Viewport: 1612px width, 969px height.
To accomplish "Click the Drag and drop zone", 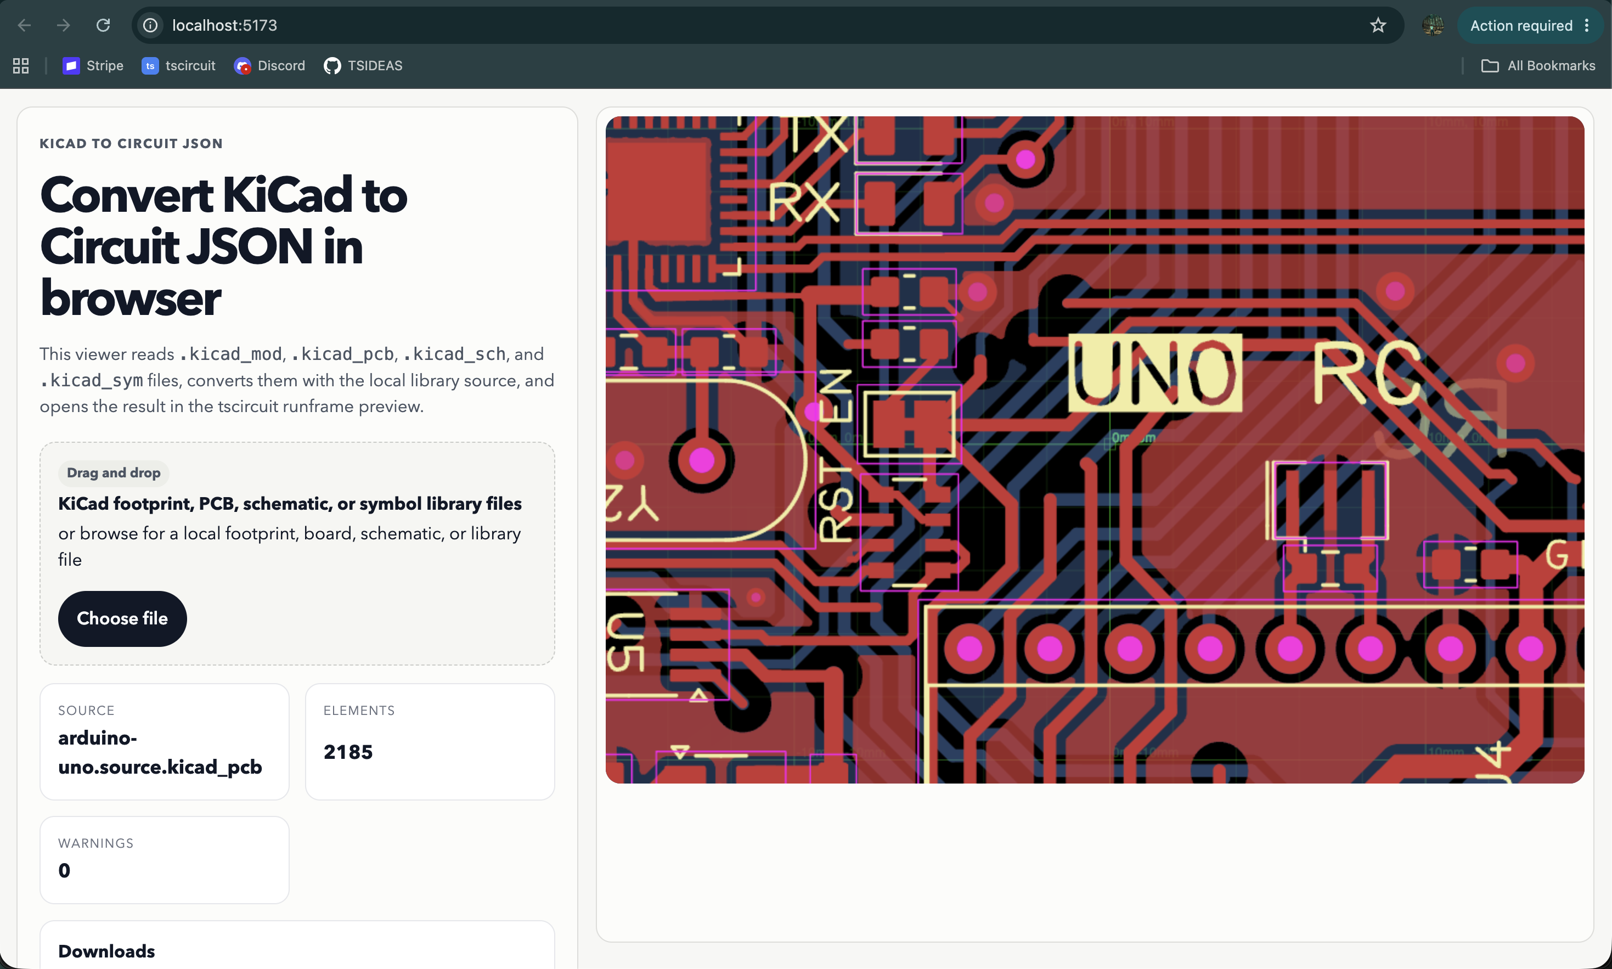I will tap(297, 554).
